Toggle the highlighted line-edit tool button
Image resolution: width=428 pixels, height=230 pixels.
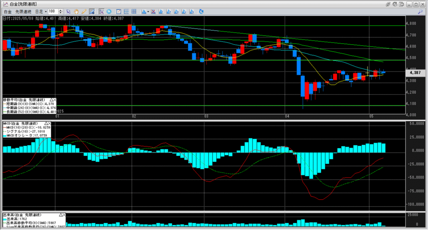92,12
